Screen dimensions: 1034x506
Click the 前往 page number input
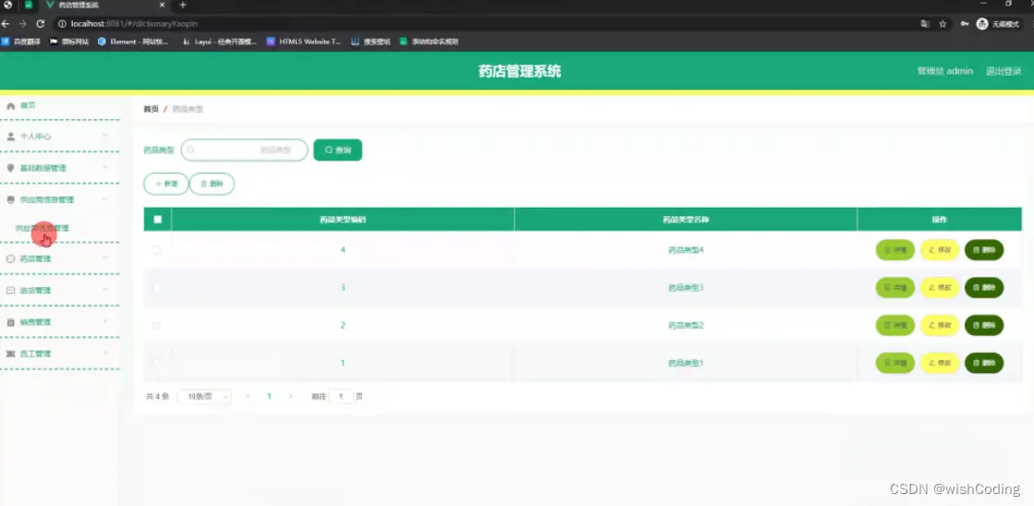click(x=341, y=397)
